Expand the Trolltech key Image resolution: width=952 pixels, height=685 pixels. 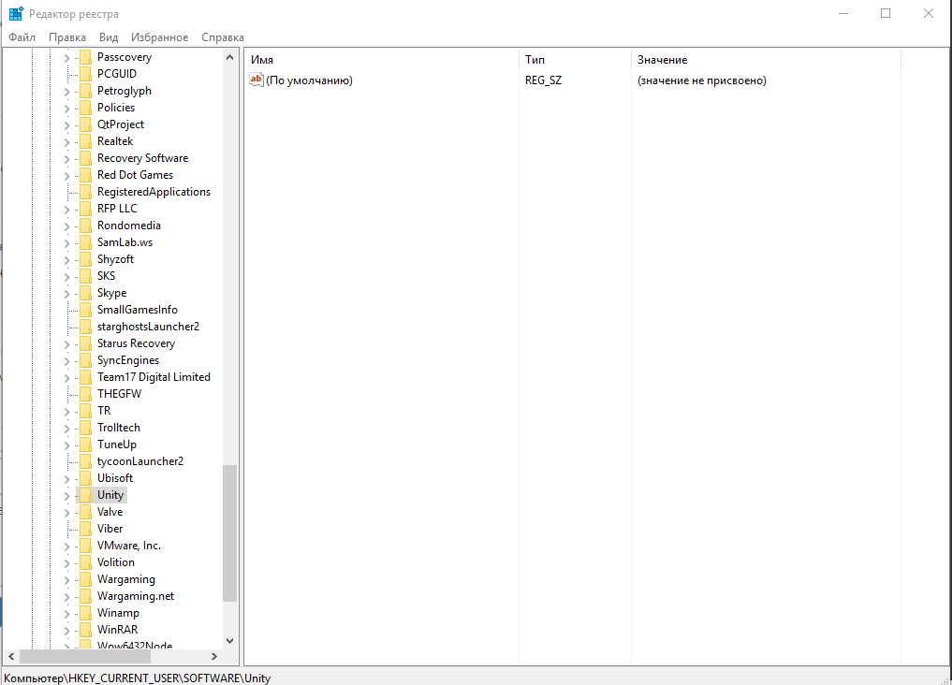66,429
